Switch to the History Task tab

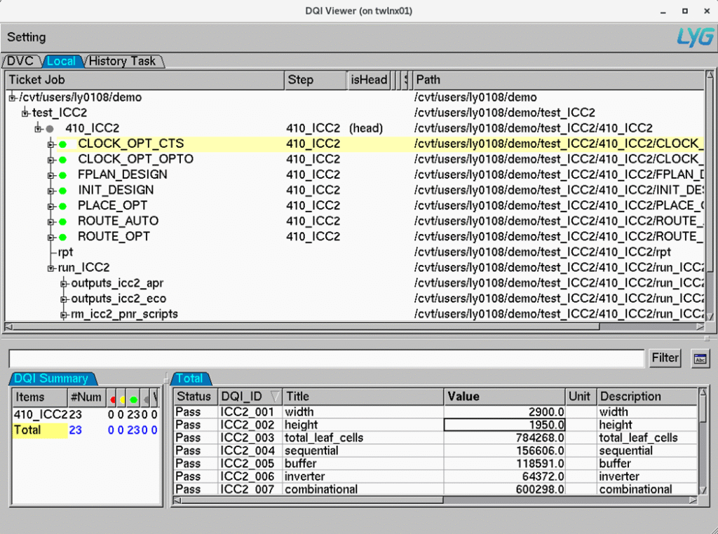[123, 62]
